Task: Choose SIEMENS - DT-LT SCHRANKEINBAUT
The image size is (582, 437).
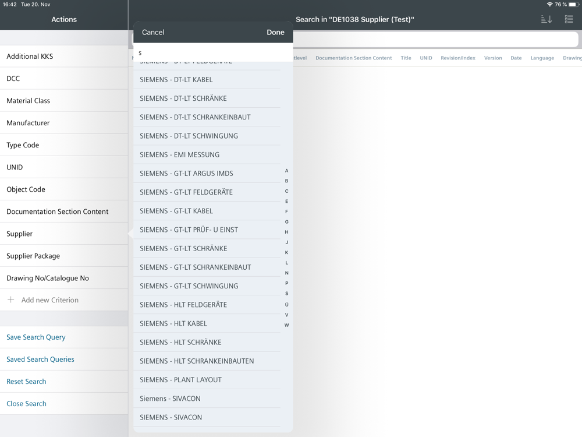Action: (x=207, y=117)
